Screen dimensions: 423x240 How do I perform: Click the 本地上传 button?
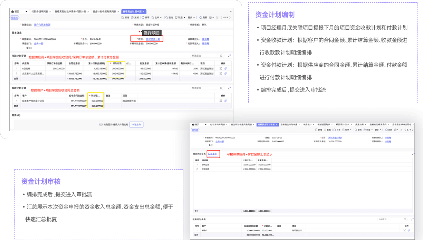click(136, 124)
